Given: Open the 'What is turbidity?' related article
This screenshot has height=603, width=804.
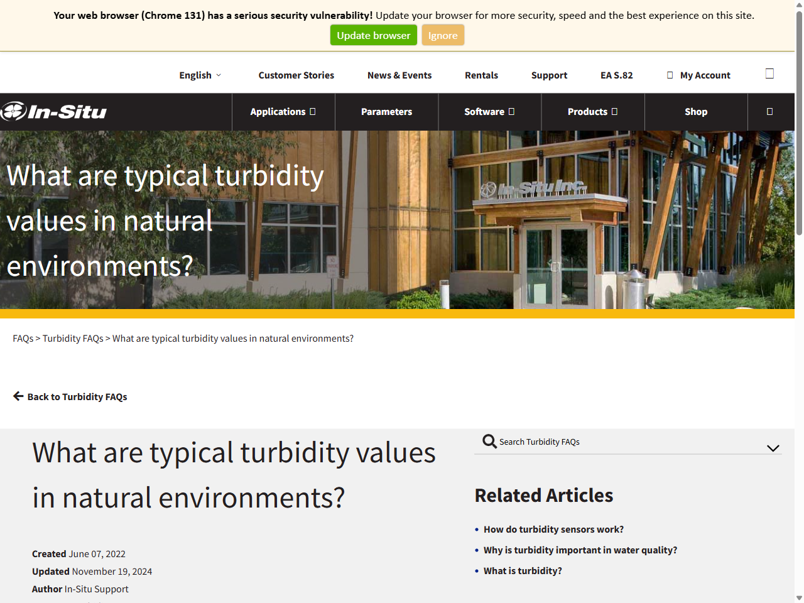Looking at the screenshot, I should pos(523,571).
